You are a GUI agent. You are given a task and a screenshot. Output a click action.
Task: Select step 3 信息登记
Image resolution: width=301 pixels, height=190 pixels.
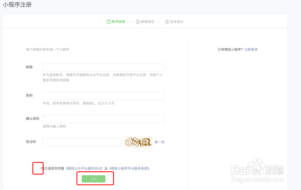174,22
